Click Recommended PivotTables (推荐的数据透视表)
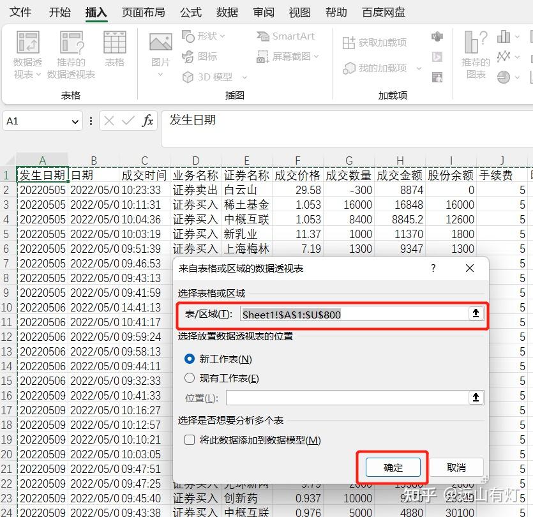Image resolution: width=533 pixels, height=517 pixels. 71,55
